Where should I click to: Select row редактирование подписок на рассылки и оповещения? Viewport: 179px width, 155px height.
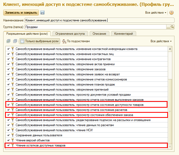point(87,120)
